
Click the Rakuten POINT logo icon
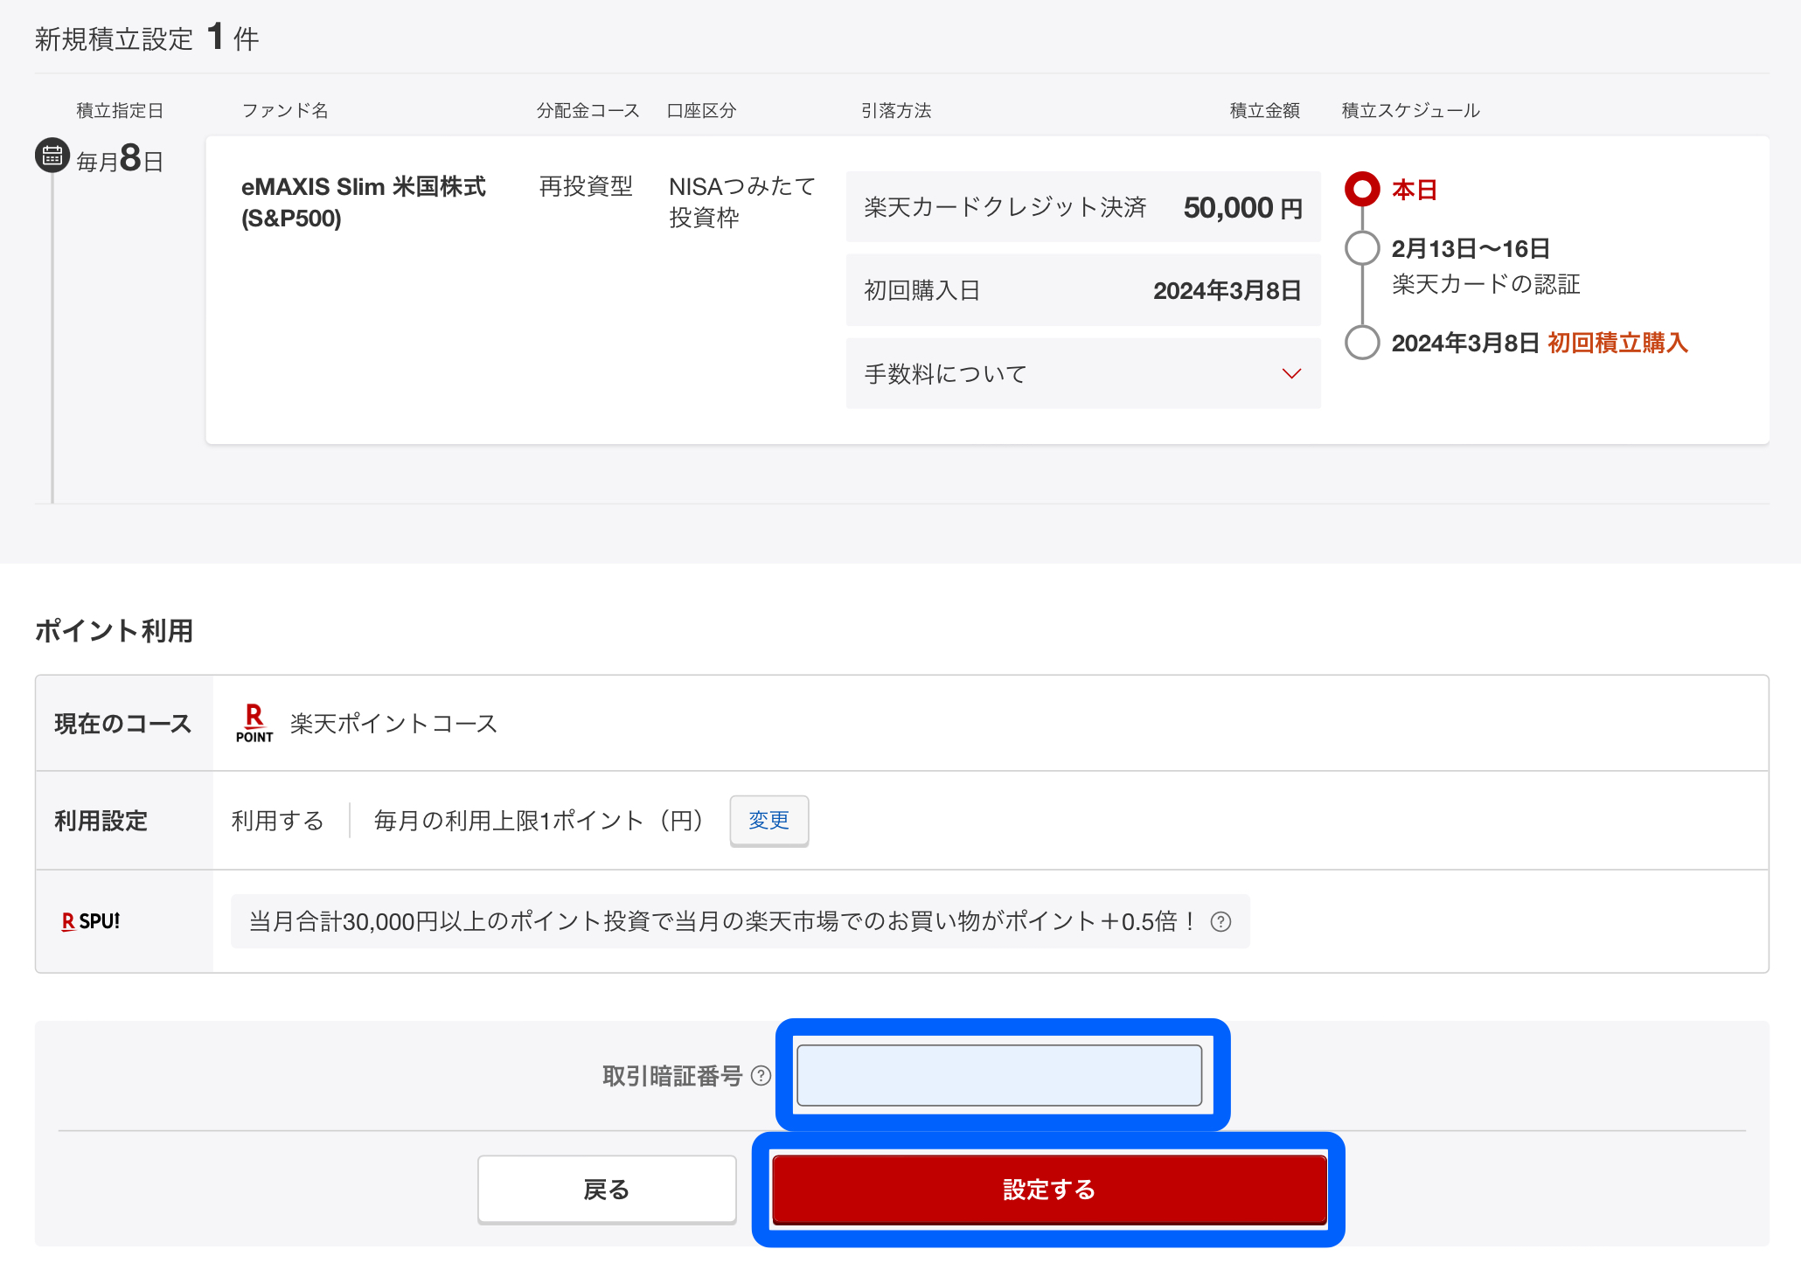pyautogui.click(x=254, y=723)
